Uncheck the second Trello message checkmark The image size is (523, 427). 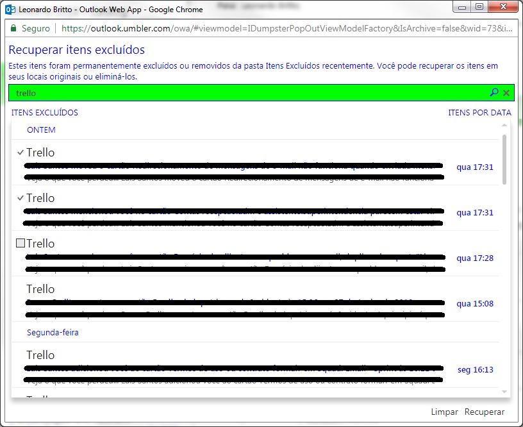(x=21, y=198)
